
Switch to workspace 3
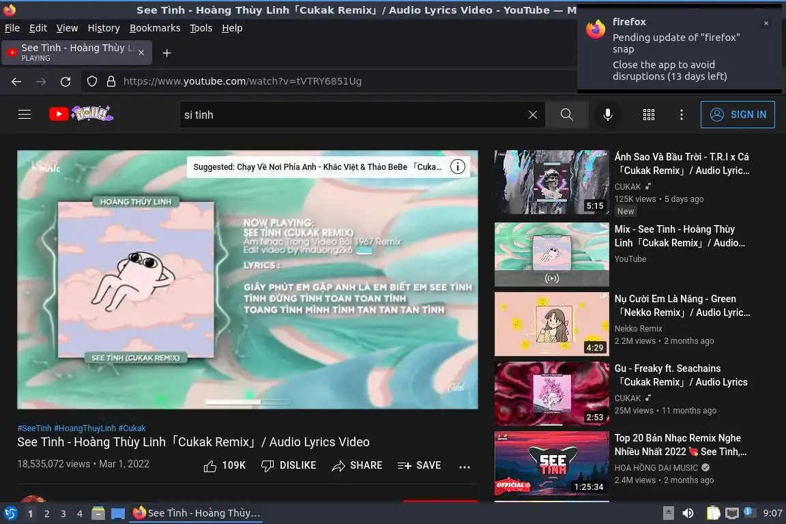click(63, 514)
